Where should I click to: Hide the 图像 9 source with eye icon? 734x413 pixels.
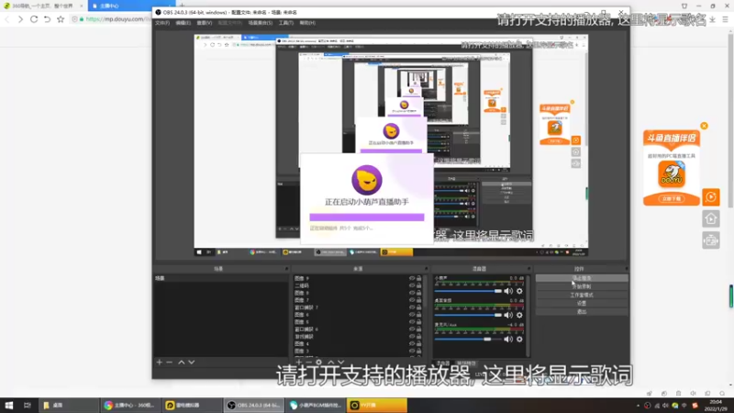[412, 279]
